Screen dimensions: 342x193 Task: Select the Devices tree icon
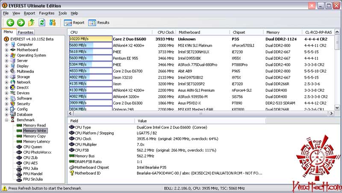coord(13,93)
